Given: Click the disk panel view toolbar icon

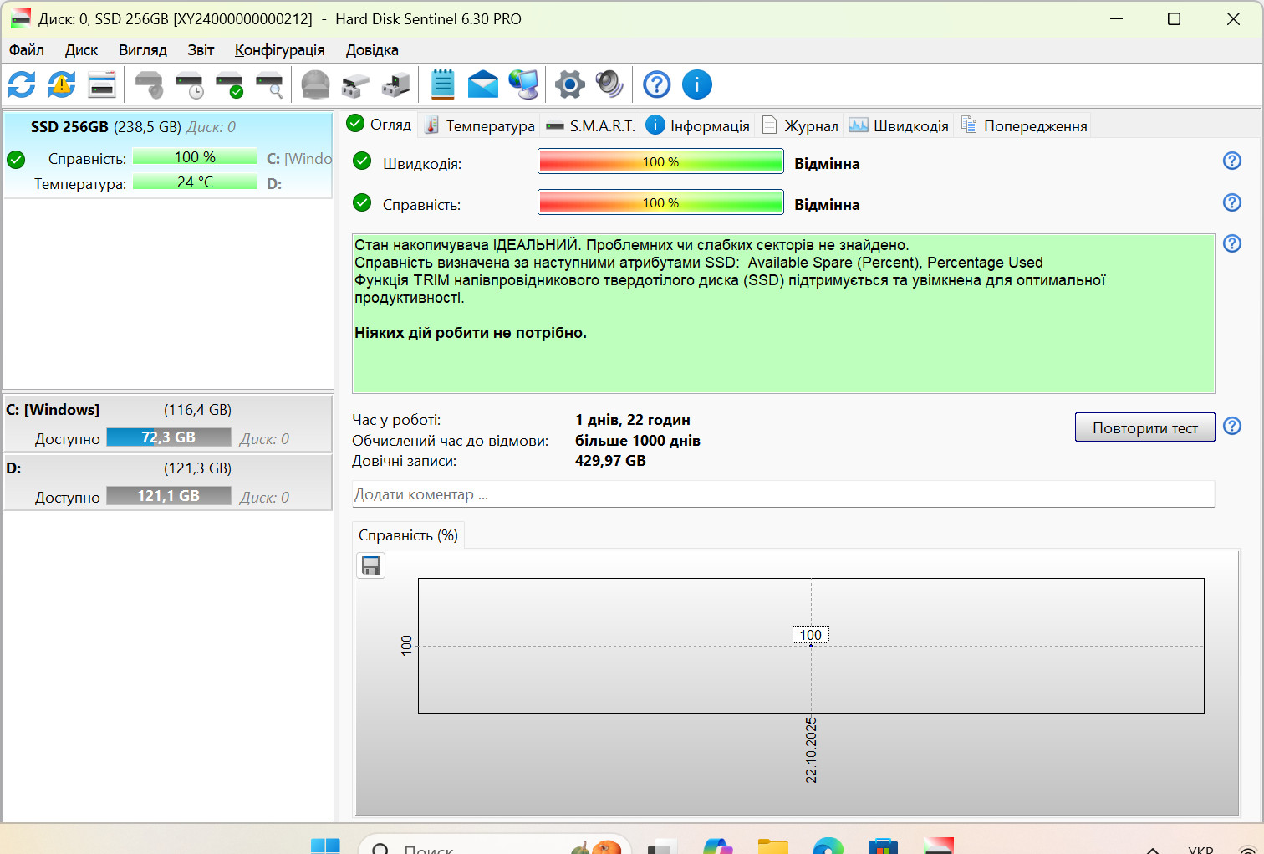Looking at the screenshot, I should 102,84.
